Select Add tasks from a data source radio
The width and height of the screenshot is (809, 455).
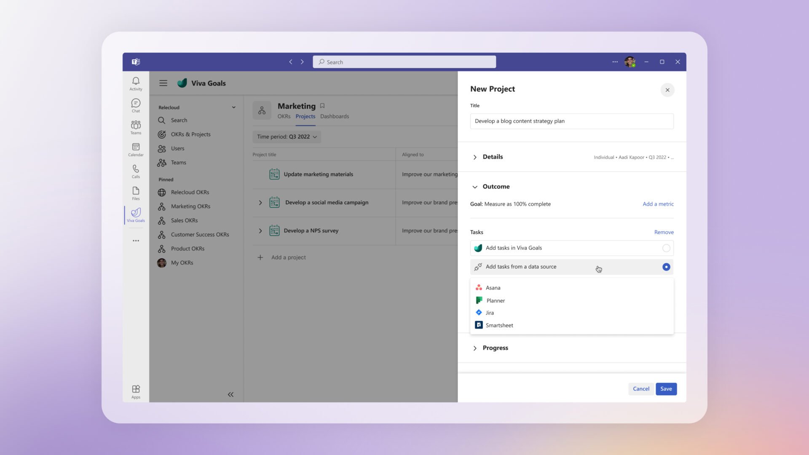click(666, 267)
